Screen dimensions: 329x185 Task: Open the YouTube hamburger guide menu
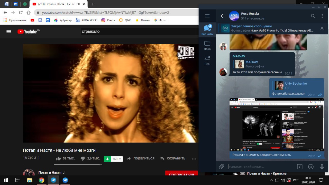pyautogui.click(x=9, y=32)
